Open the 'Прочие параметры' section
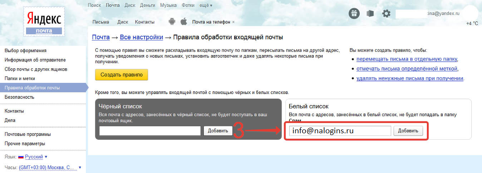482x173 pixels. (x=25, y=144)
